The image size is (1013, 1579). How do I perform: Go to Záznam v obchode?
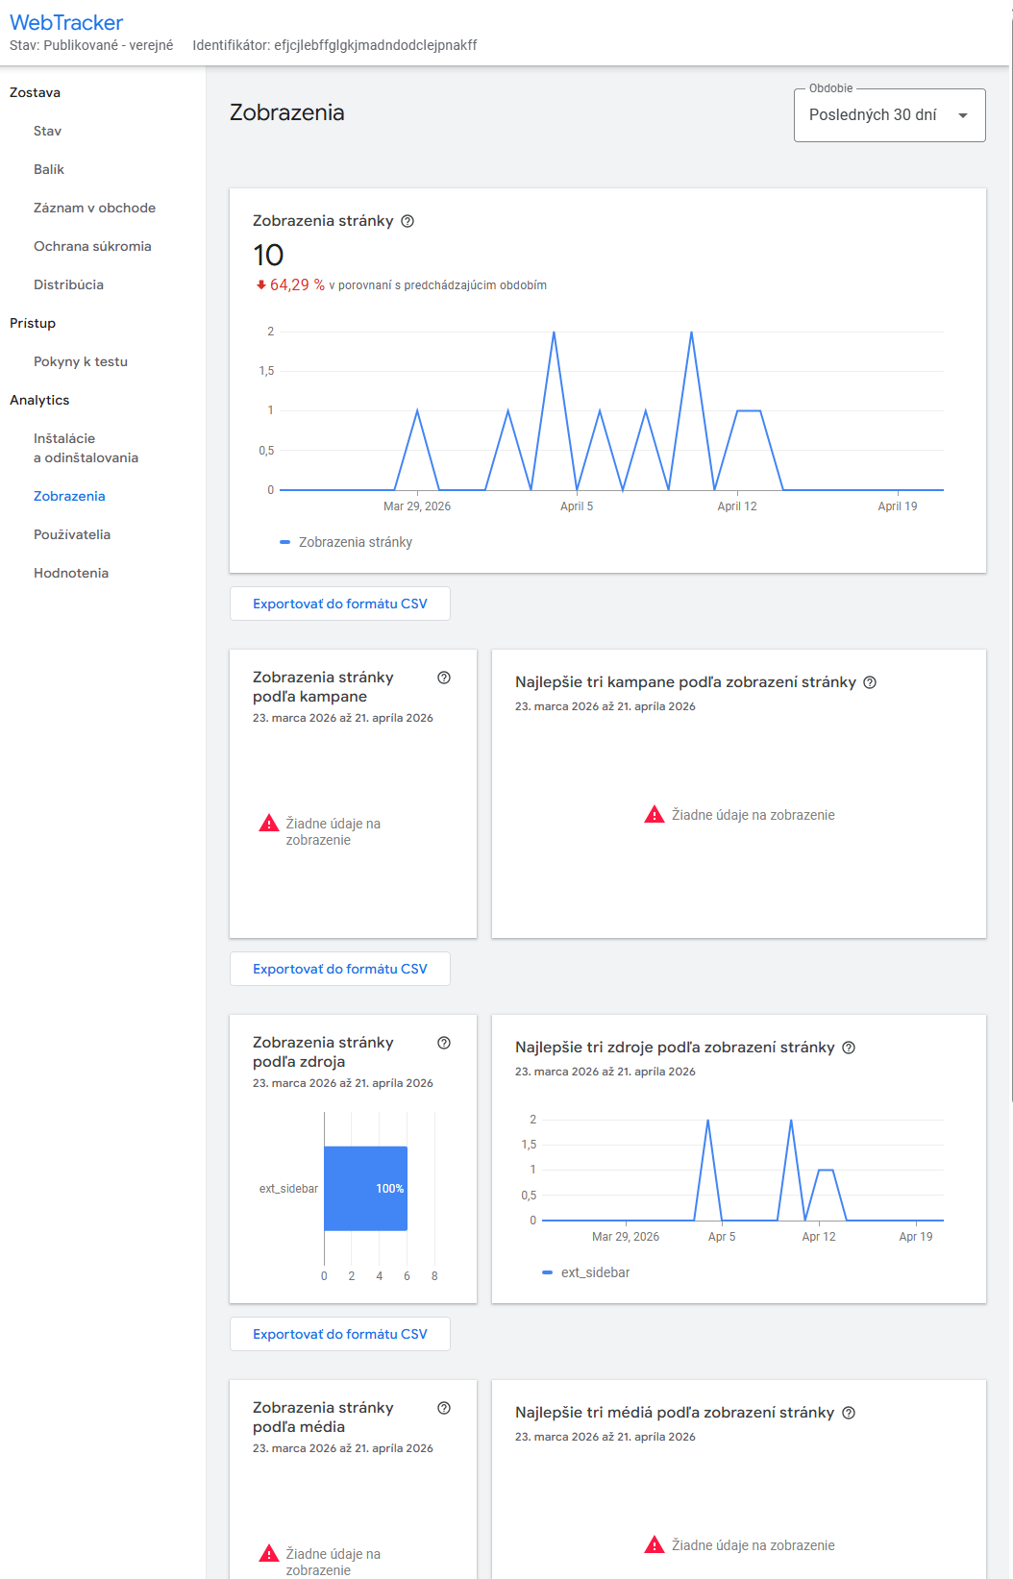click(94, 208)
